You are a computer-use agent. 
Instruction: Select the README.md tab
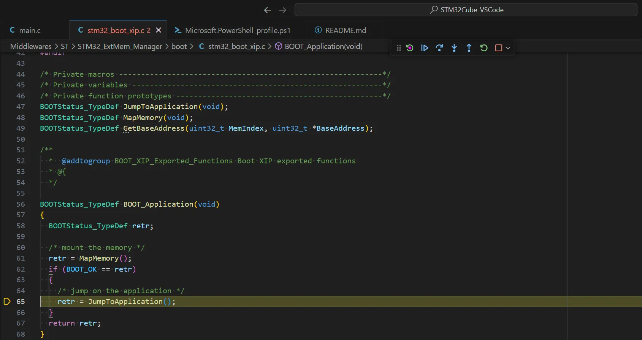click(x=345, y=30)
